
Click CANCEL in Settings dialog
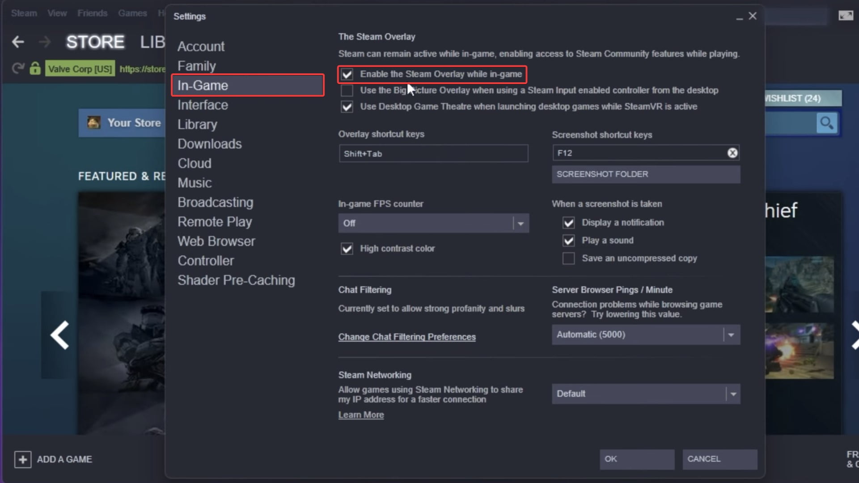click(x=719, y=459)
